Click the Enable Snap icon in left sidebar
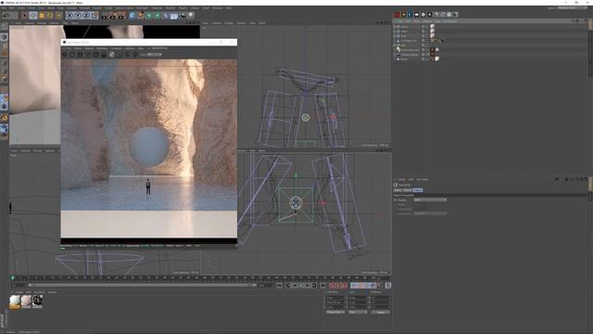Image resolution: width=593 pixels, height=334 pixels. click(x=4, y=118)
